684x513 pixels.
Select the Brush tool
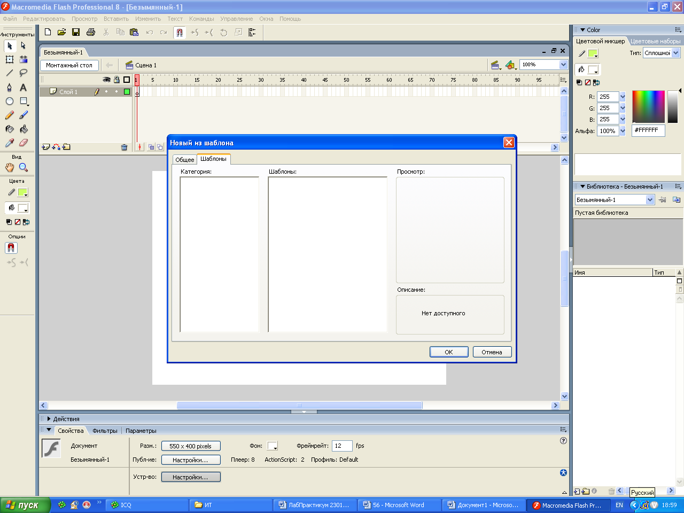coord(24,115)
